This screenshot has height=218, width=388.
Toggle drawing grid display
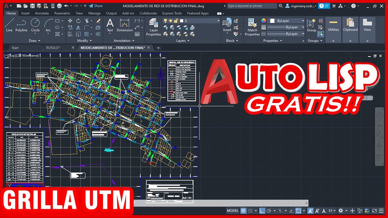(243, 211)
